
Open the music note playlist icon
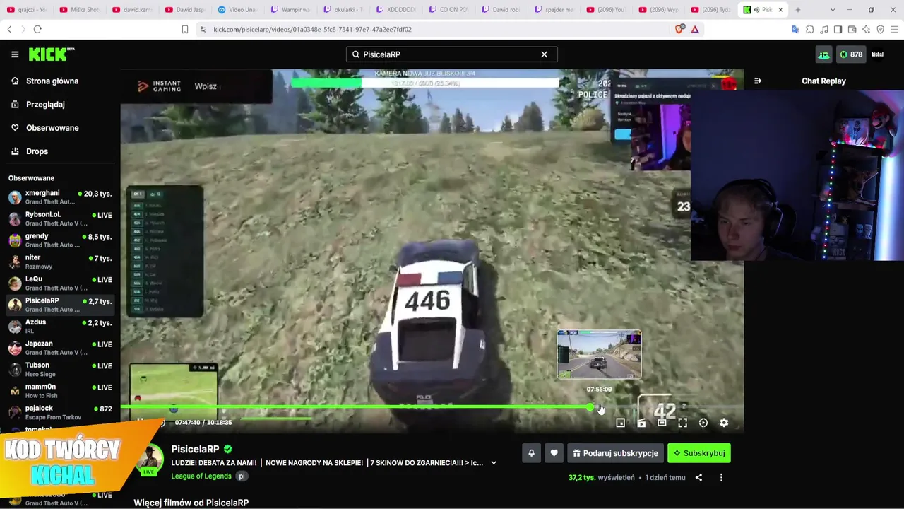(823, 29)
